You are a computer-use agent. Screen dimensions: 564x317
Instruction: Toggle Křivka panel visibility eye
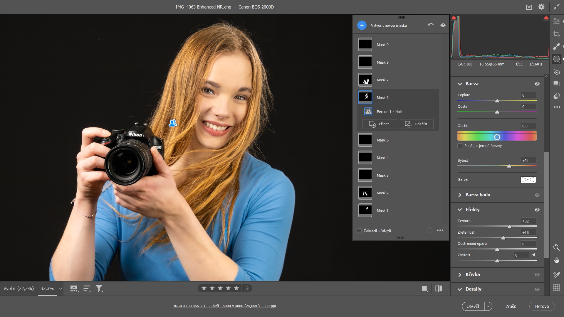point(537,275)
